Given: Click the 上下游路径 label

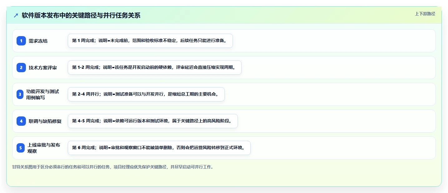Looking at the screenshot, I should pos(425,14).
